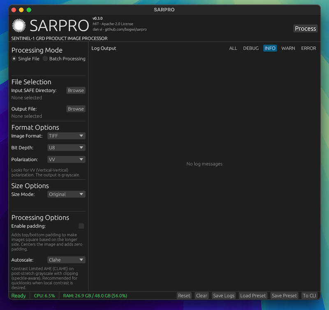Change Bit Depth from U8

coord(66,147)
